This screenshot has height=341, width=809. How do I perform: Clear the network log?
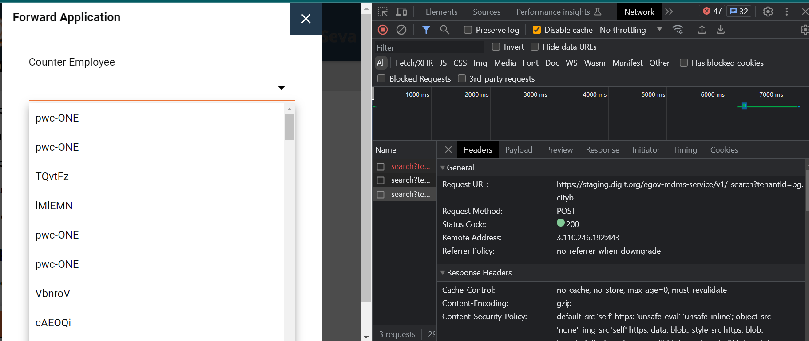(x=401, y=30)
